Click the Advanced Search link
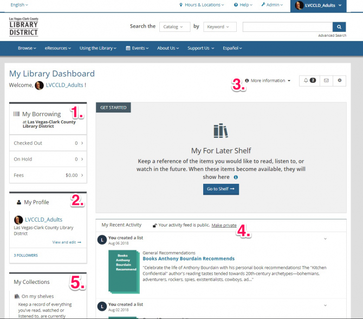The image size is (363, 319). 332,35
